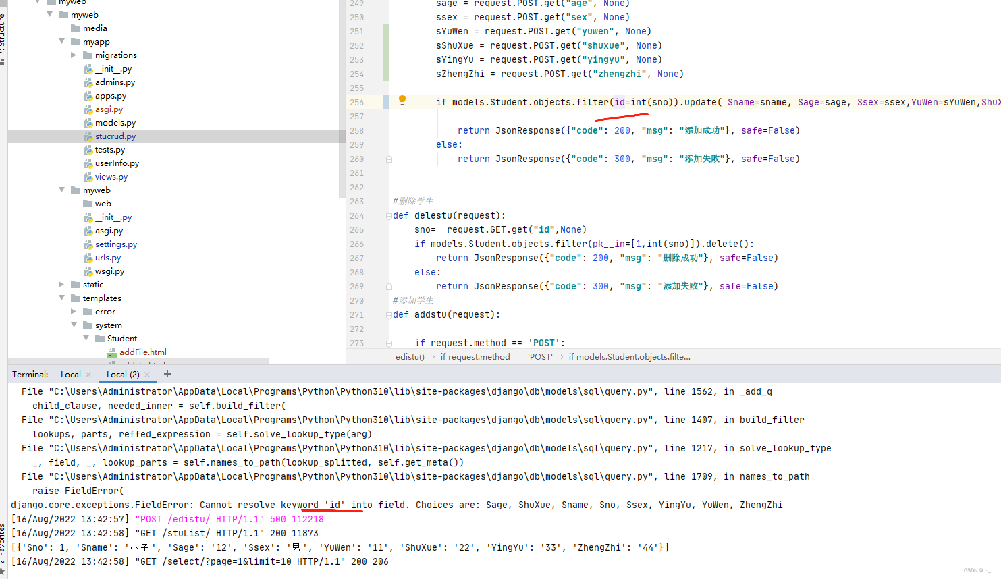Open wsgi.py file
1001x579 pixels.
click(x=109, y=271)
